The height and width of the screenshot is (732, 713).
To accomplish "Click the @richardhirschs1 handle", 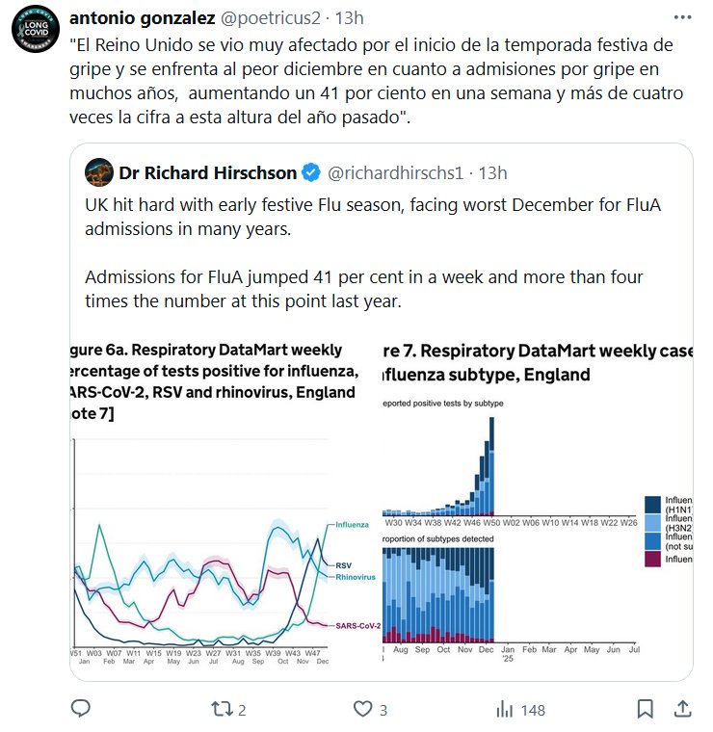I will 397,173.
